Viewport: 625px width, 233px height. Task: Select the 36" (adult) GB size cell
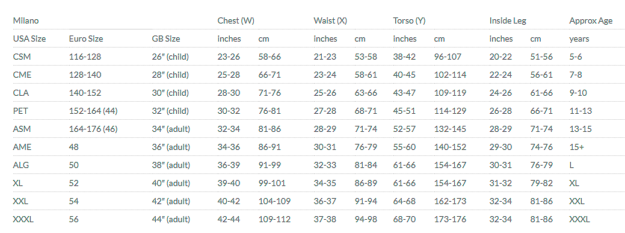coord(171,148)
